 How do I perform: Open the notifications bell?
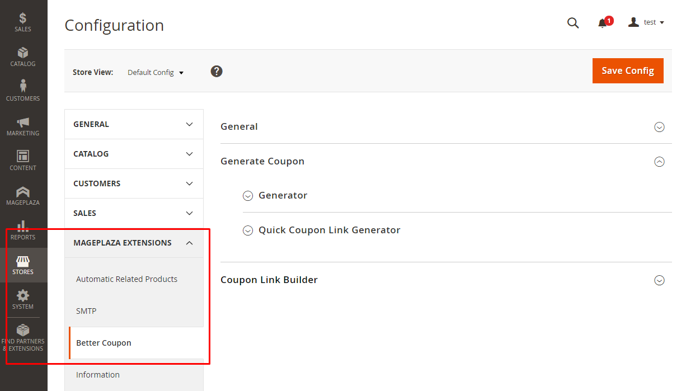click(603, 23)
